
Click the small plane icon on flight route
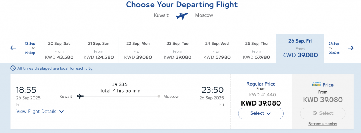click(x=80, y=96)
